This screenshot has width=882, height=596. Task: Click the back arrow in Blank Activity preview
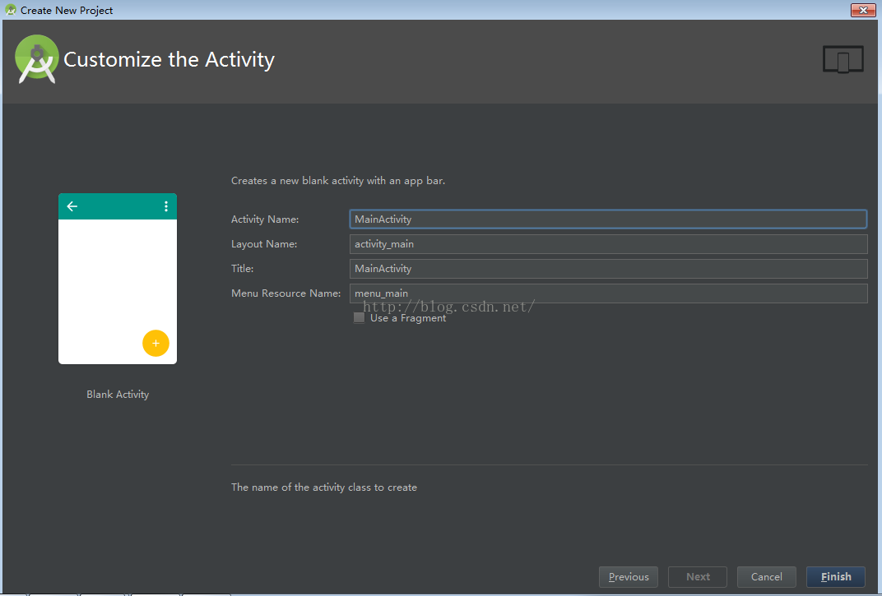[x=72, y=206]
